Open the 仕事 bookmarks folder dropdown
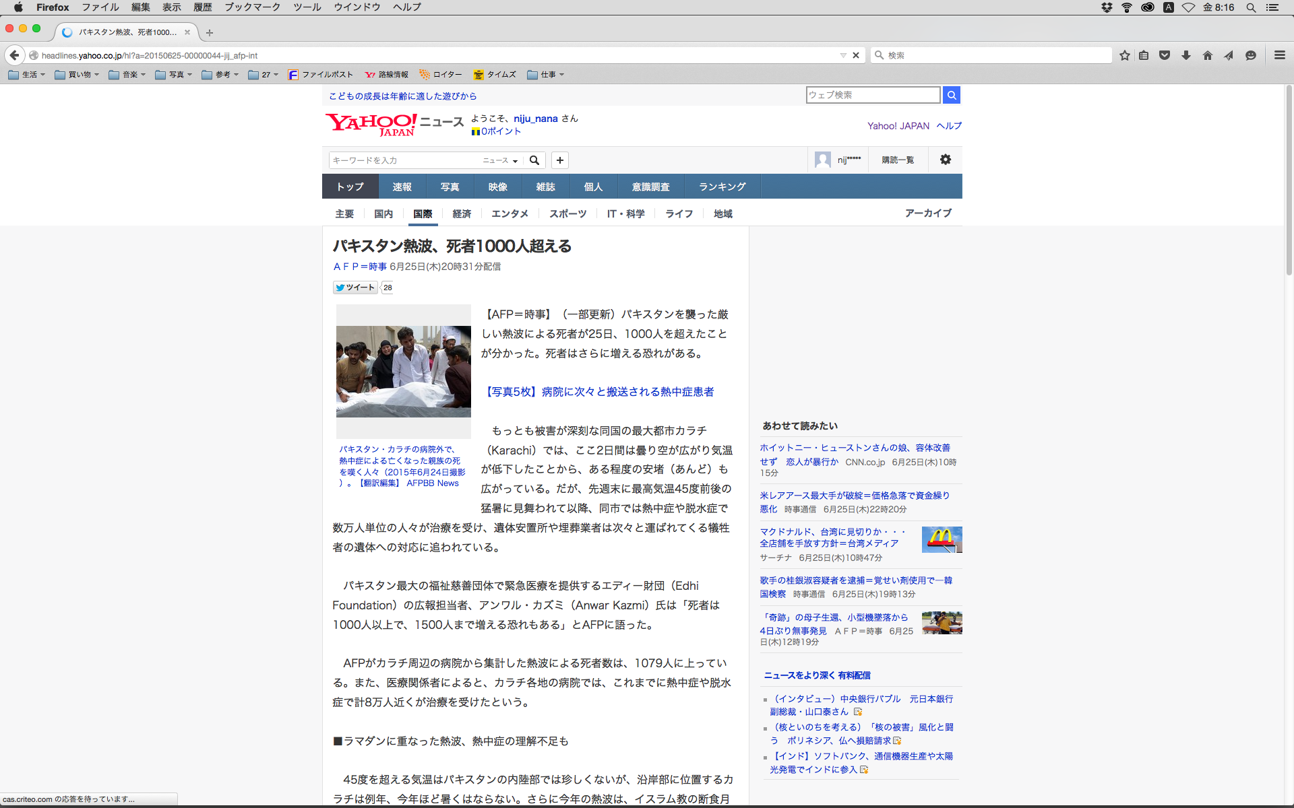1294x808 pixels. pyautogui.click(x=546, y=75)
